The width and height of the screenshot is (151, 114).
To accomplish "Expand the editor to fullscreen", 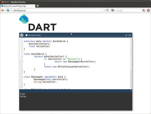I will 130,35.
